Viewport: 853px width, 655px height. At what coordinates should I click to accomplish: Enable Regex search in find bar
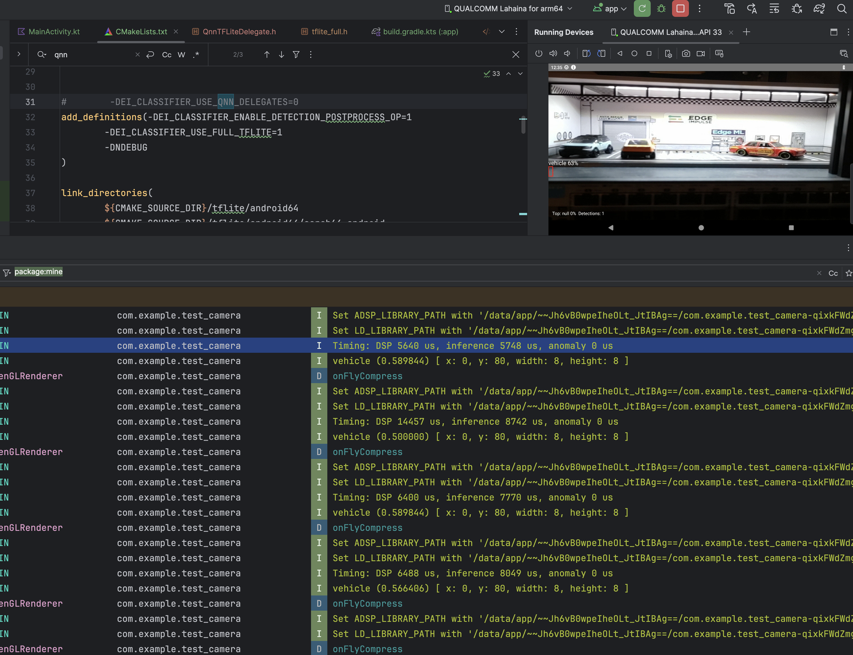coord(196,55)
